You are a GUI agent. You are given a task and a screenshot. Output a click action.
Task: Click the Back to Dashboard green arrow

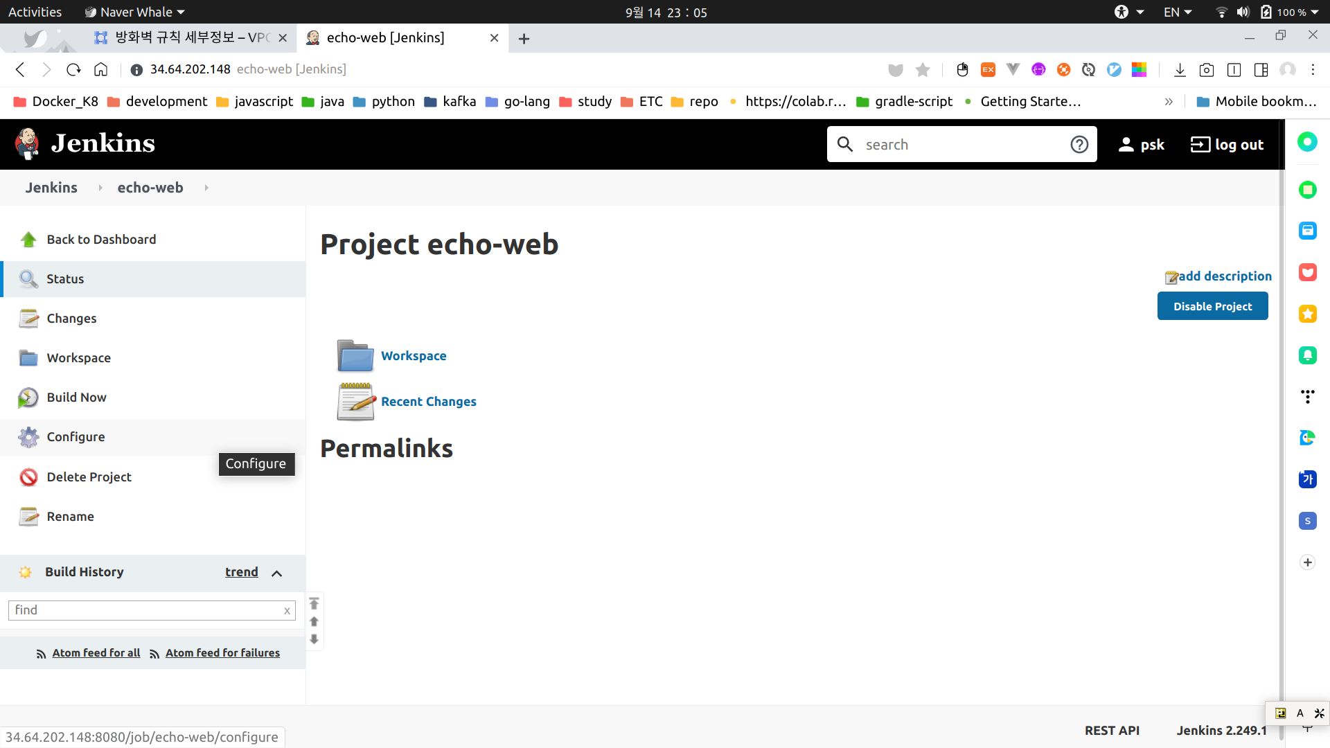pyautogui.click(x=28, y=240)
